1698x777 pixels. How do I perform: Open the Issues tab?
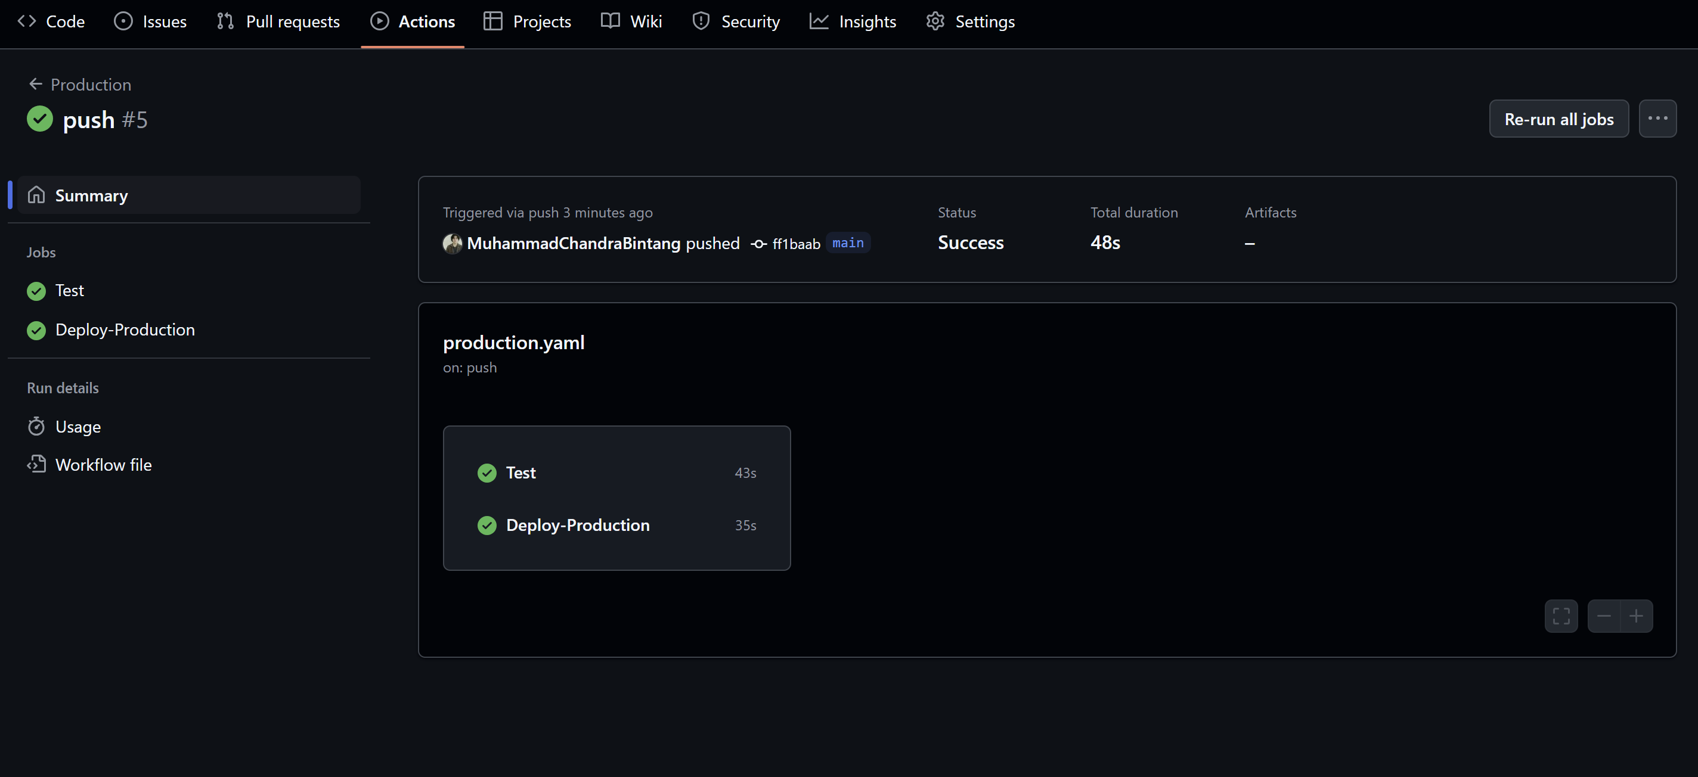point(150,21)
